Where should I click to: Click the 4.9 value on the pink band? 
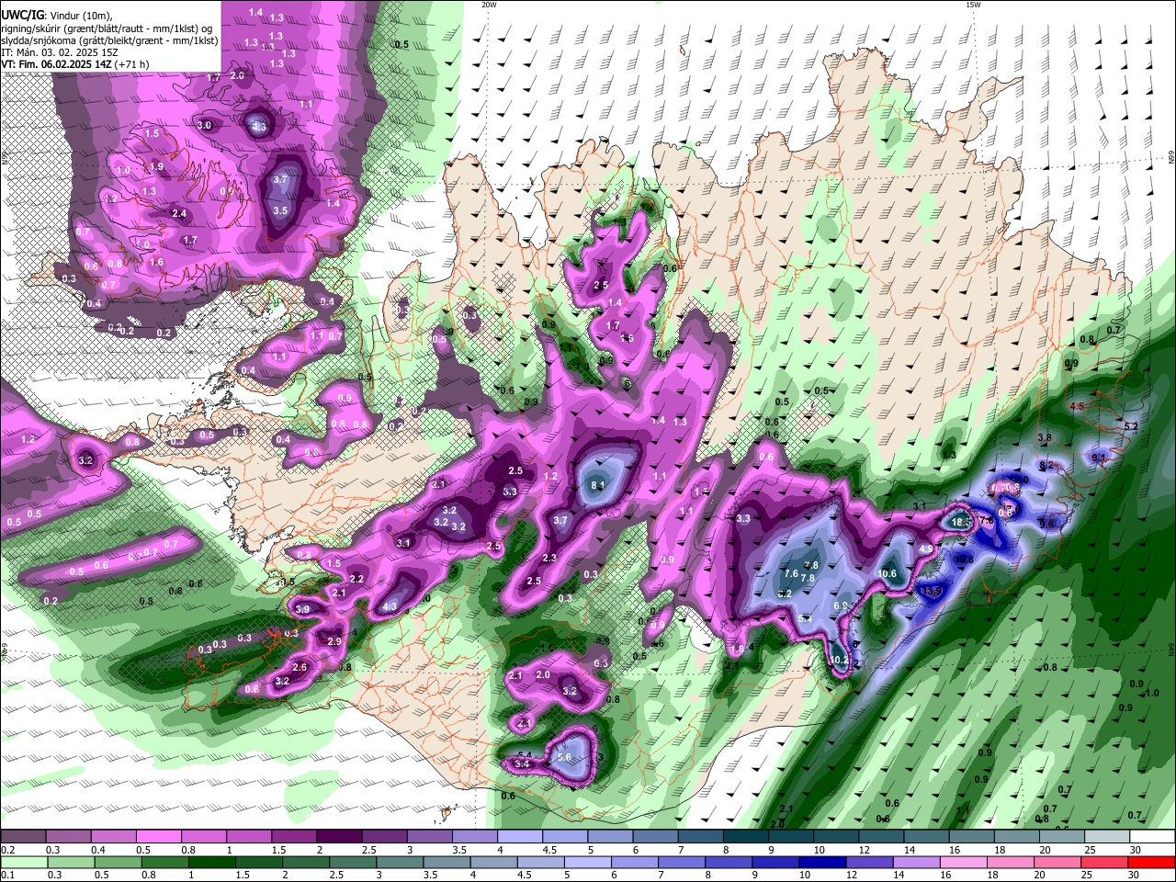pyautogui.click(x=926, y=549)
